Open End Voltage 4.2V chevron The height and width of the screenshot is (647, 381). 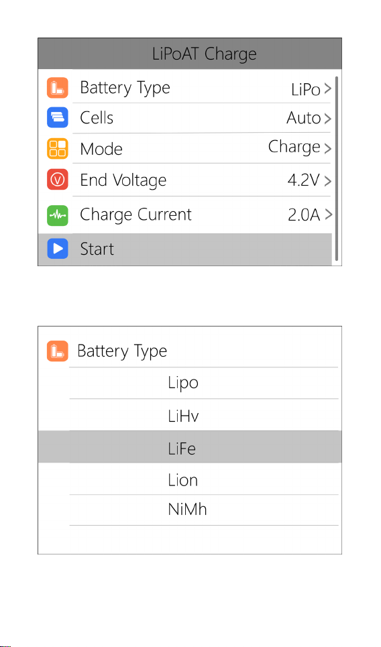pos(327,181)
